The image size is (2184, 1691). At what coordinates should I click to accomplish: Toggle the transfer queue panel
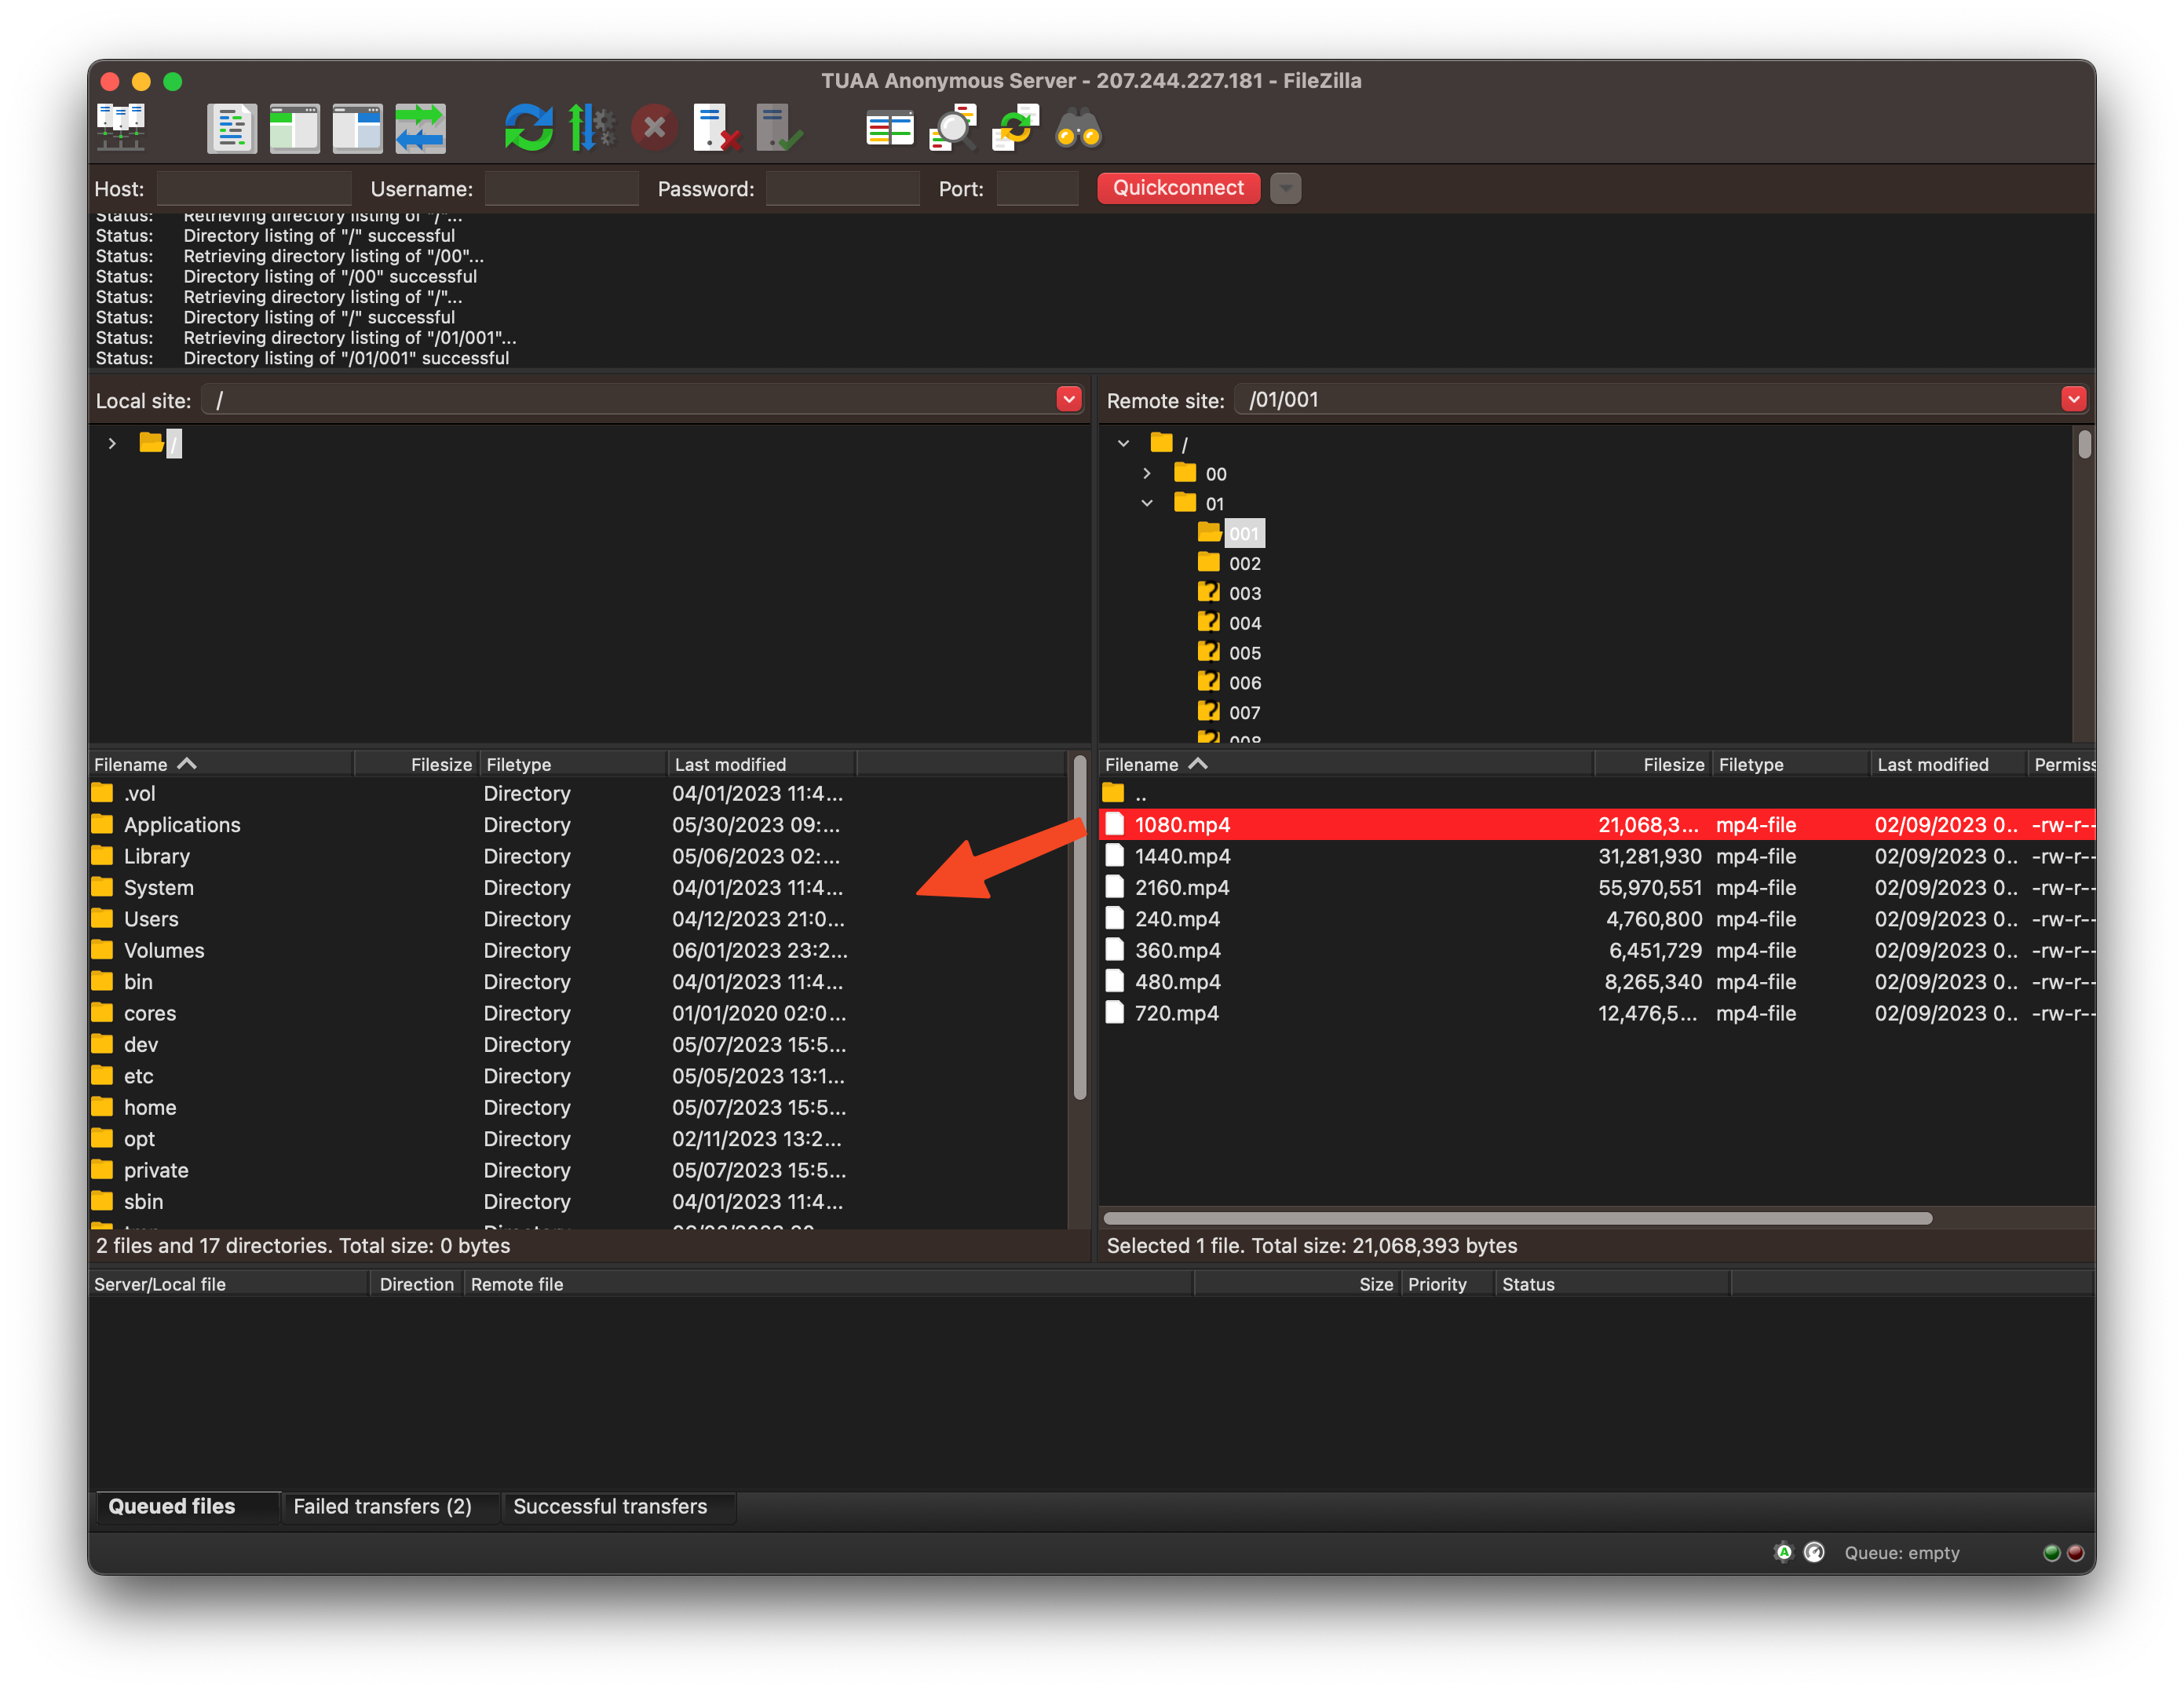(420, 127)
